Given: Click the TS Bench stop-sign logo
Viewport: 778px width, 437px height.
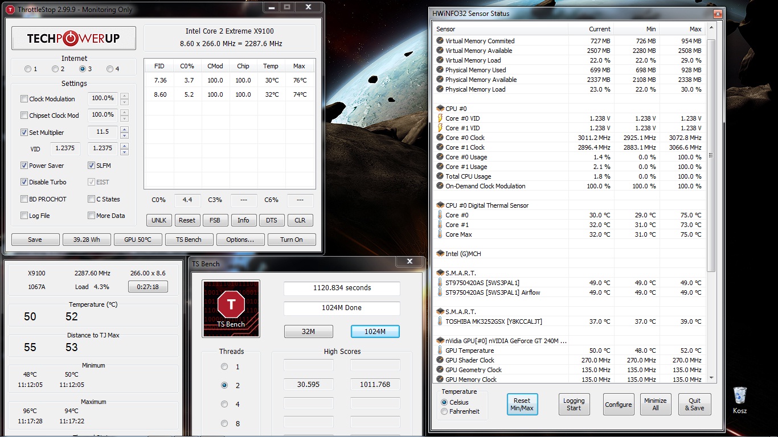Looking at the screenshot, I should [231, 308].
